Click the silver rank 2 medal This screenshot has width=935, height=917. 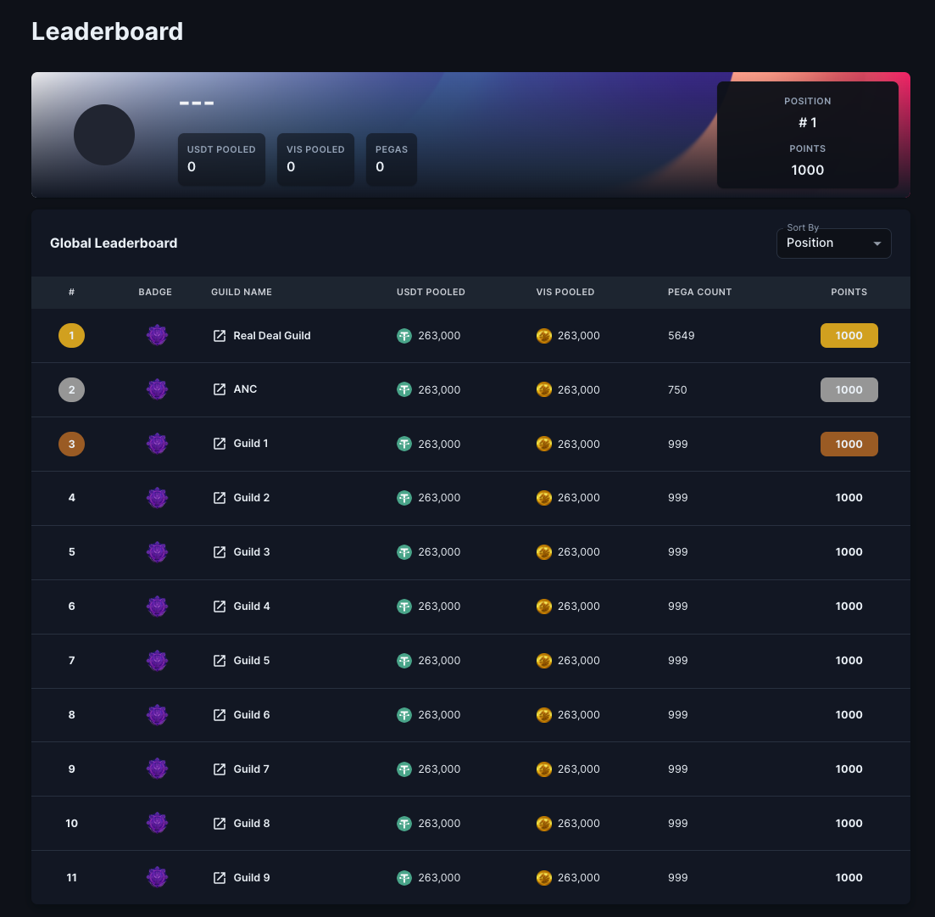tap(71, 389)
